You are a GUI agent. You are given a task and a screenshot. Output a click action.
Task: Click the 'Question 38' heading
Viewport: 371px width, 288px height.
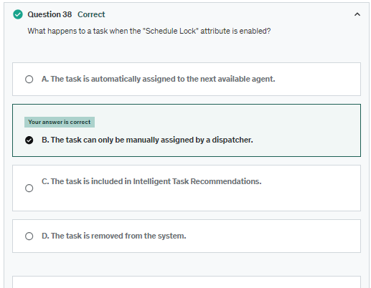point(50,14)
